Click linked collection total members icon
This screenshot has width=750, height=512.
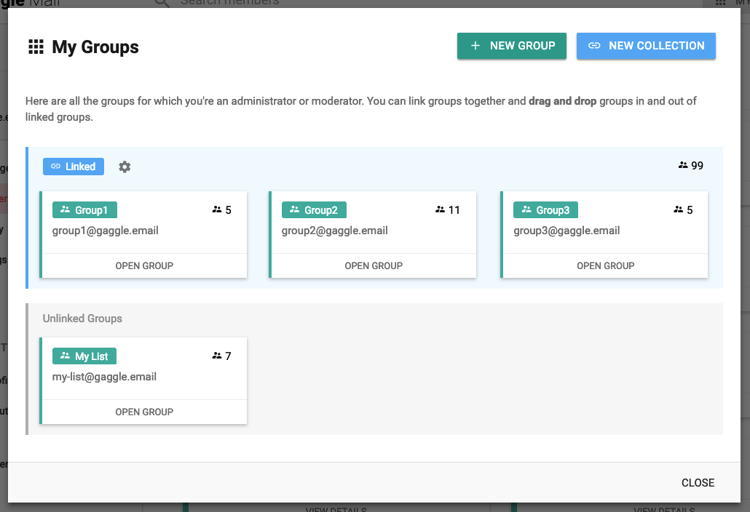[683, 166]
